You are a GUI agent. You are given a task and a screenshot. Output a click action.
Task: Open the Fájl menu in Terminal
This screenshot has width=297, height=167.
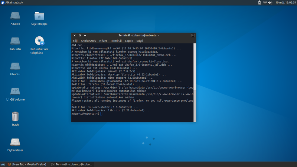(75, 41)
